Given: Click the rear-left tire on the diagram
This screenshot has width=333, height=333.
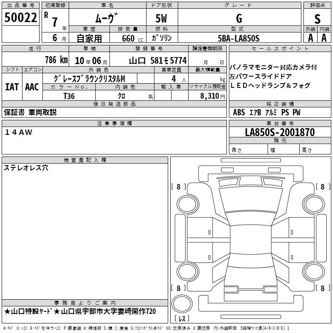Looking at the screenshot, I should (188, 271).
